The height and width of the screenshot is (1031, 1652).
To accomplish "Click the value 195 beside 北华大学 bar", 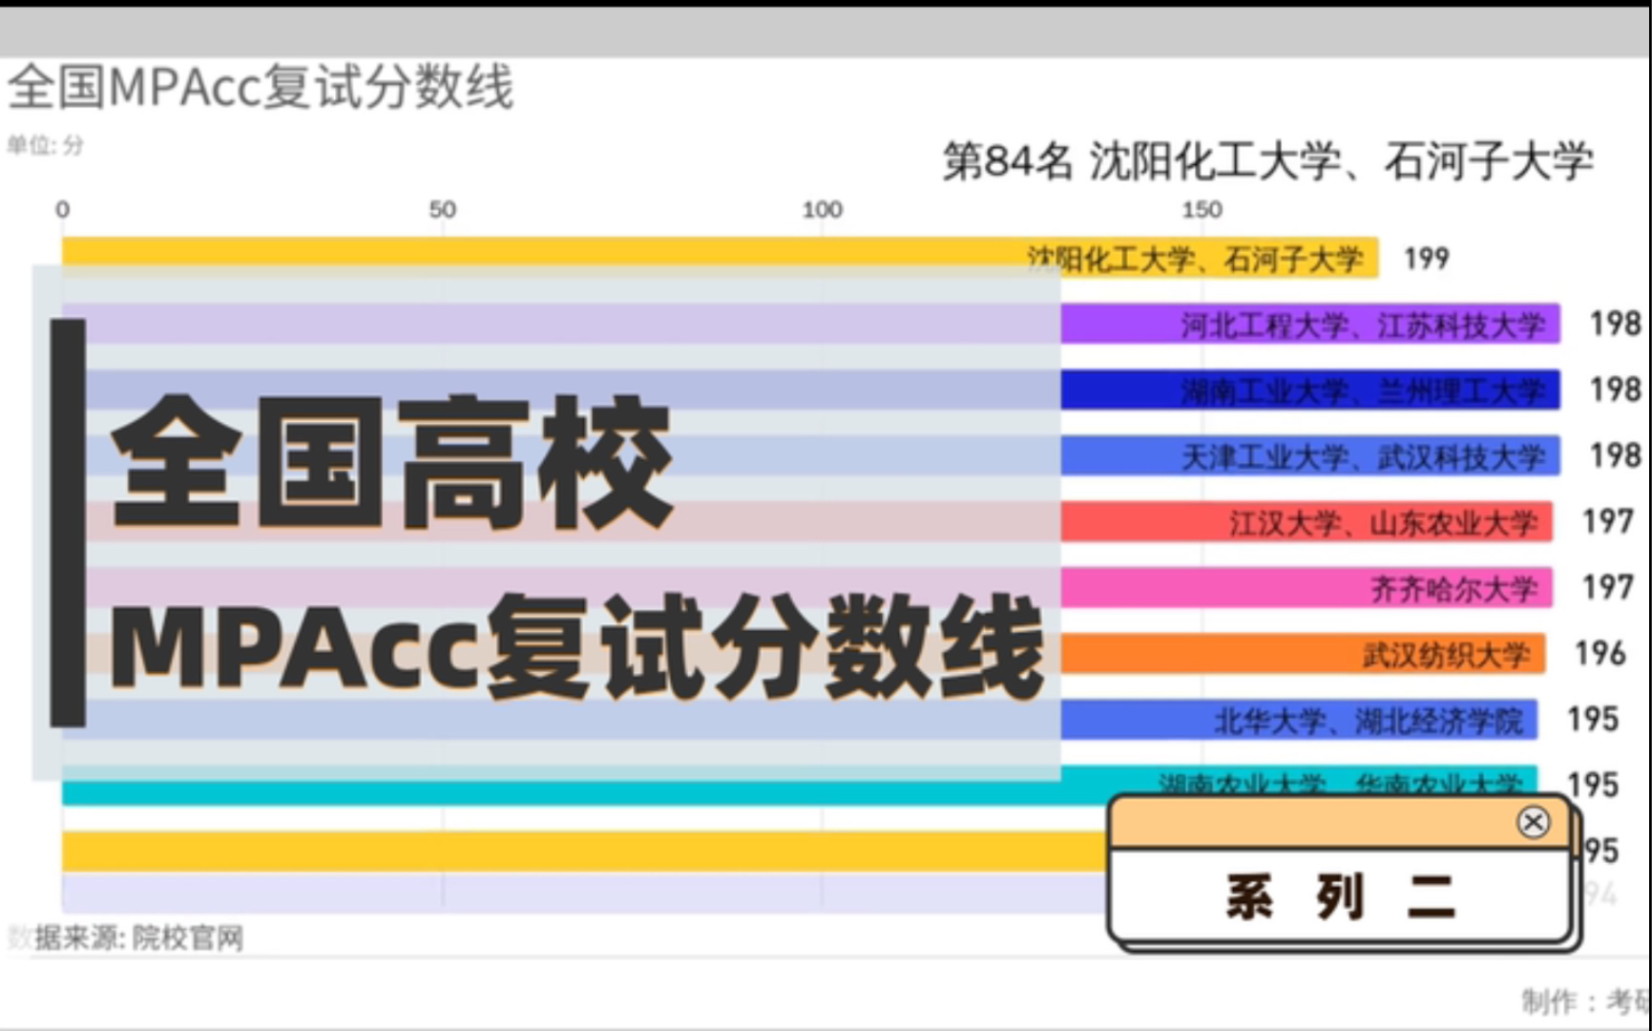I will point(1592,719).
